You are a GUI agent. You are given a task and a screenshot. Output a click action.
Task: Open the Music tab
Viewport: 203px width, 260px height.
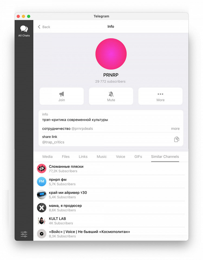coord(101,156)
